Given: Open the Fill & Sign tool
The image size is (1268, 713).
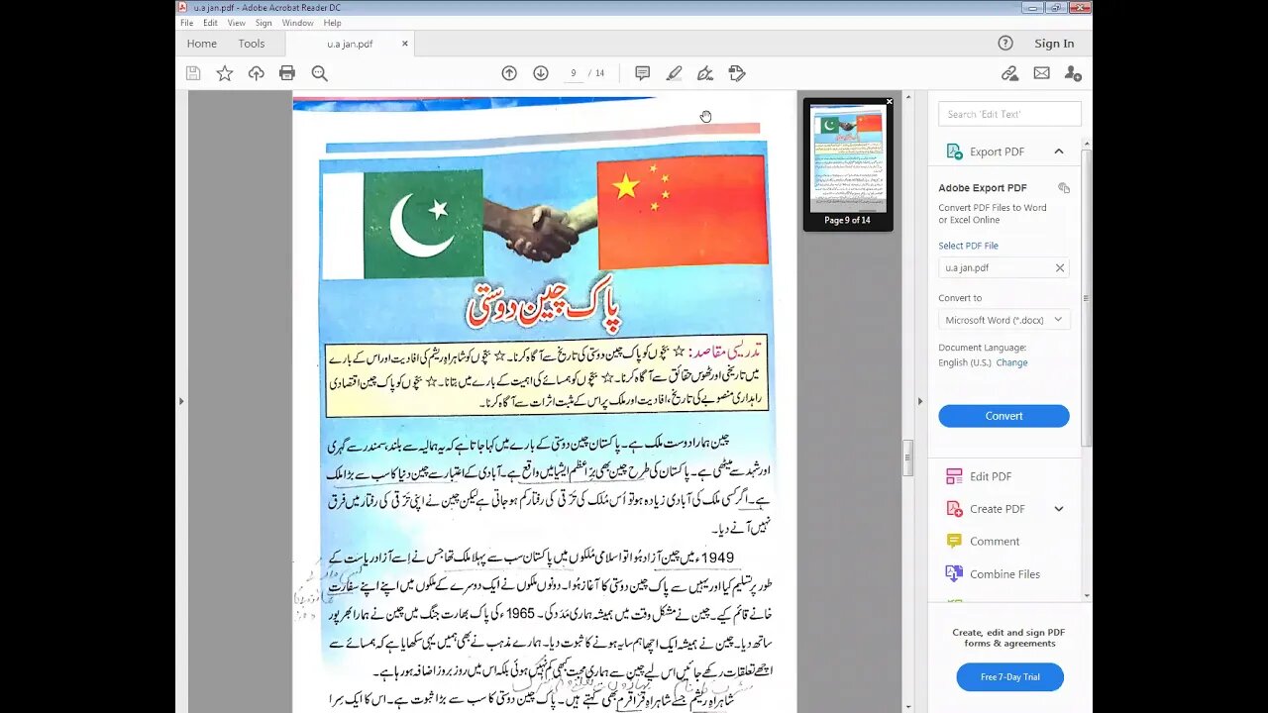Looking at the screenshot, I should click(x=705, y=73).
